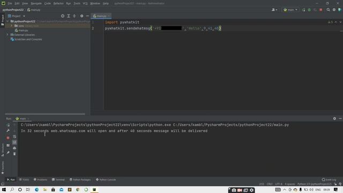Close main.py editor tab
Viewport: 343px width, 193px height.
(109, 16)
